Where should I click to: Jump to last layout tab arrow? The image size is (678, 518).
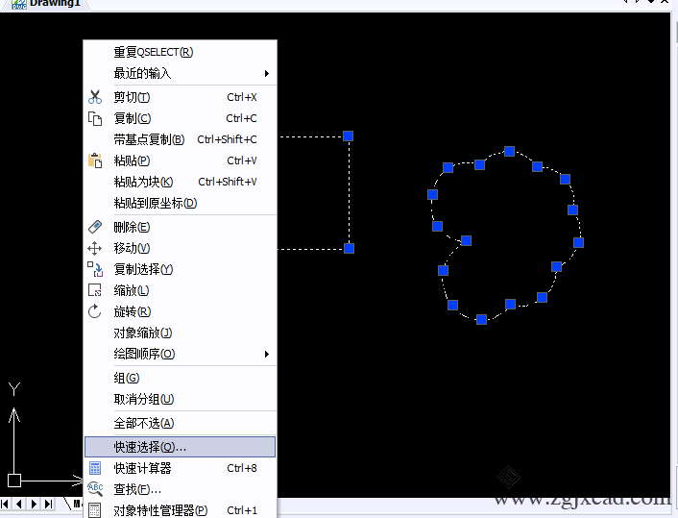[x=48, y=504]
